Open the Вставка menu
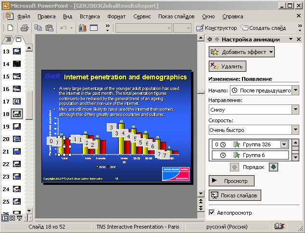 [x=89, y=16]
